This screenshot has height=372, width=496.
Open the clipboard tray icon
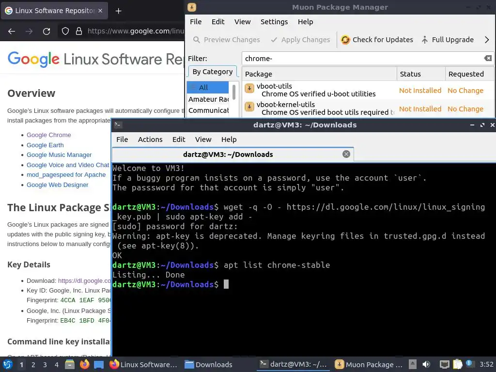[457, 364]
